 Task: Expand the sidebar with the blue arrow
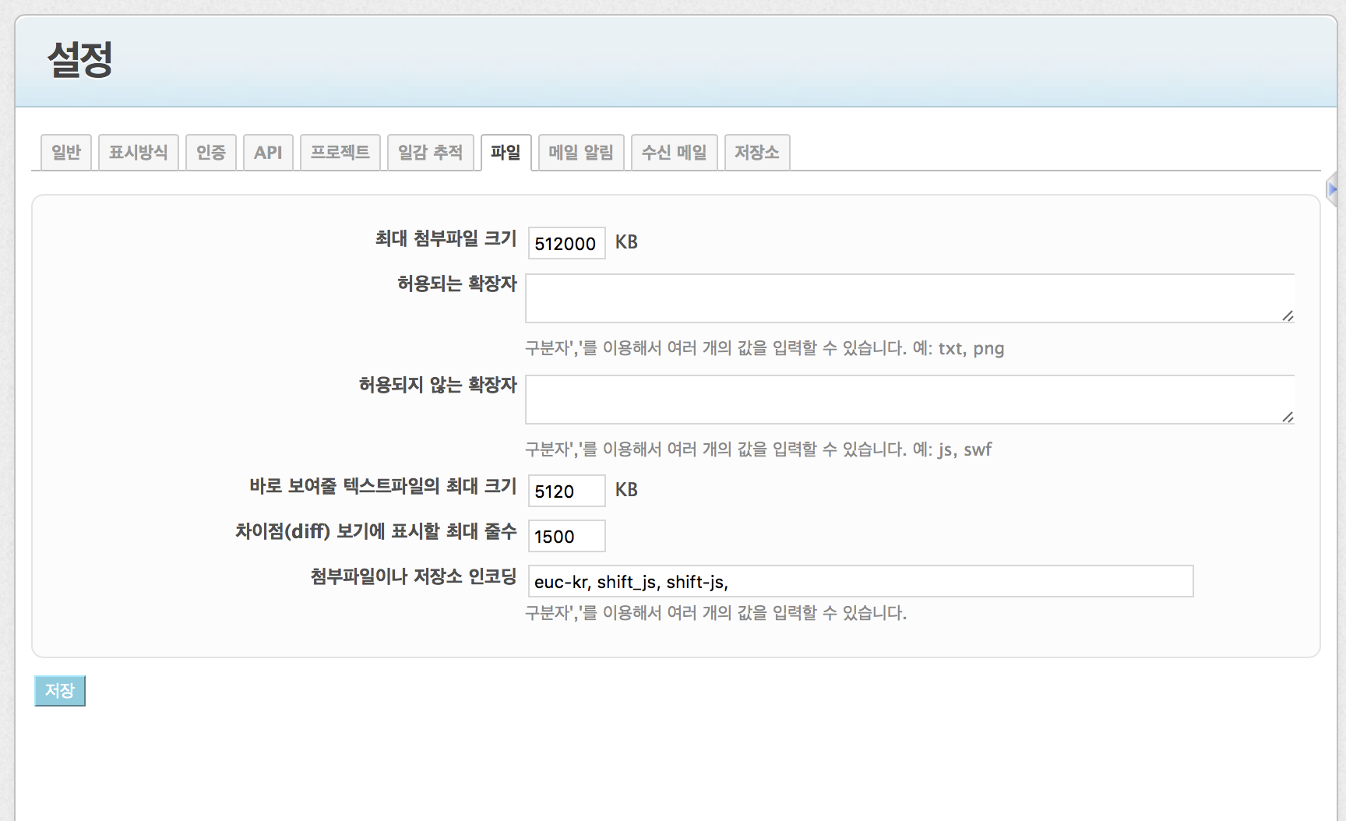[1332, 189]
